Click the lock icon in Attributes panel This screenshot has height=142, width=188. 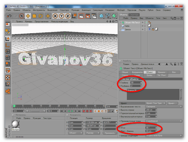175,64
